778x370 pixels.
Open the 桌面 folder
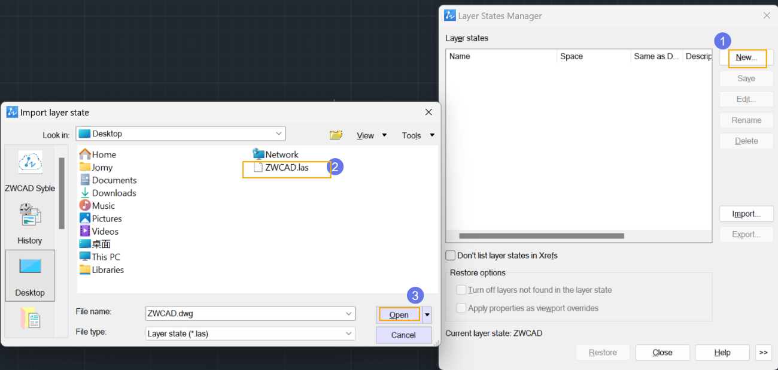pyautogui.click(x=95, y=244)
